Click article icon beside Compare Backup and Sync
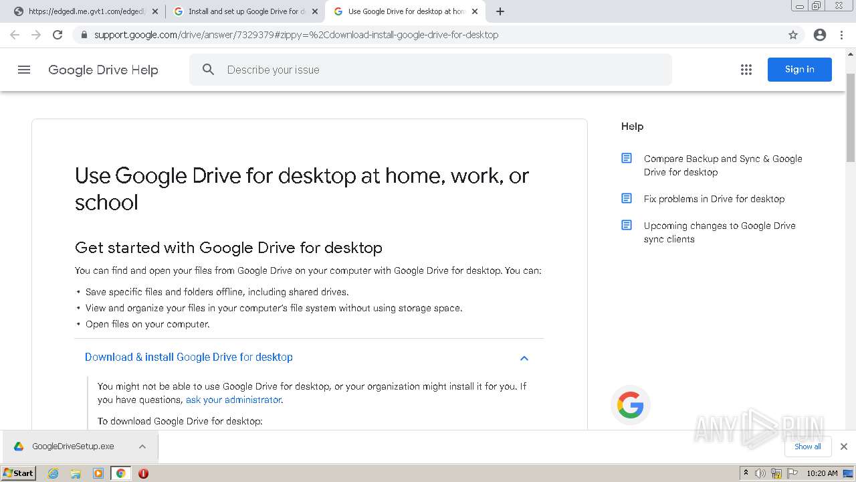The height and width of the screenshot is (482, 856). (627, 159)
